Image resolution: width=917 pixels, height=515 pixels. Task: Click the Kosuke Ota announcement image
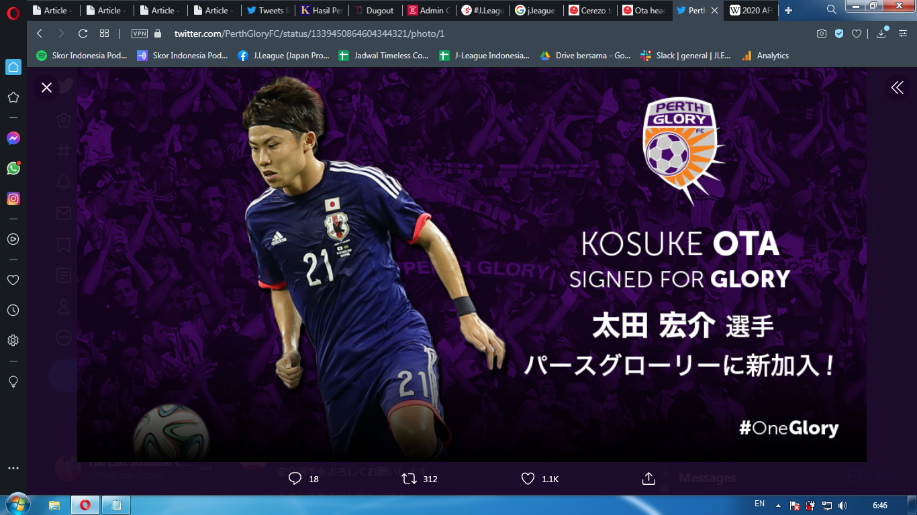pos(471,265)
